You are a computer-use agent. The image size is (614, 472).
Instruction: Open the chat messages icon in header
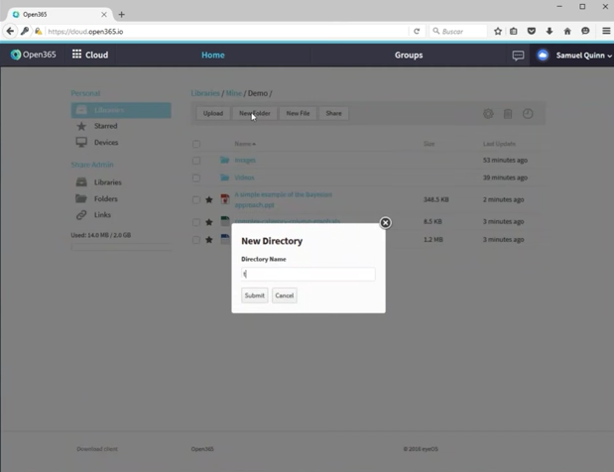coord(518,56)
